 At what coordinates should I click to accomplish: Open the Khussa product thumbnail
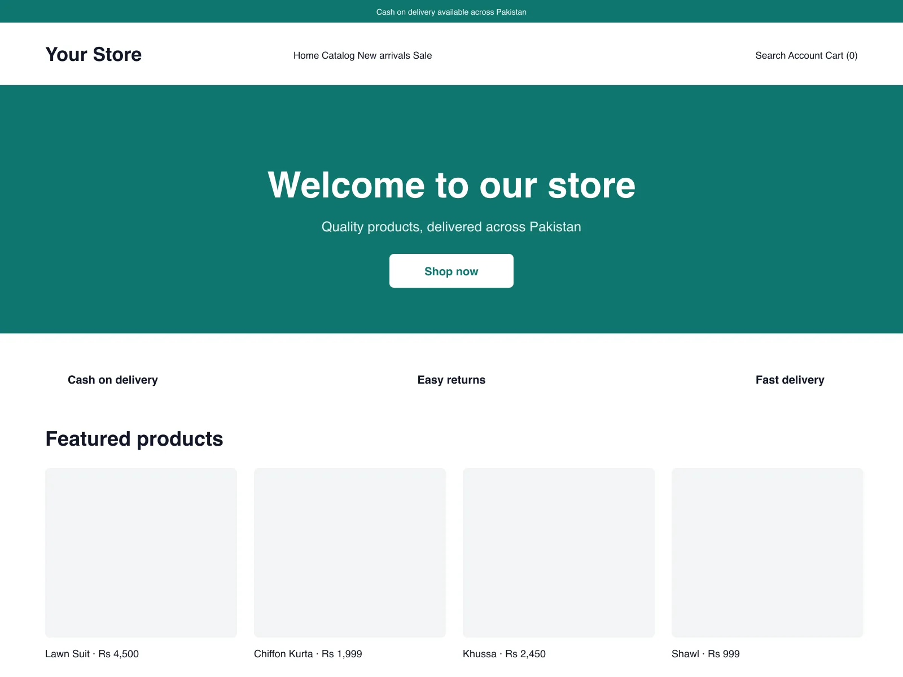coord(559,553)
